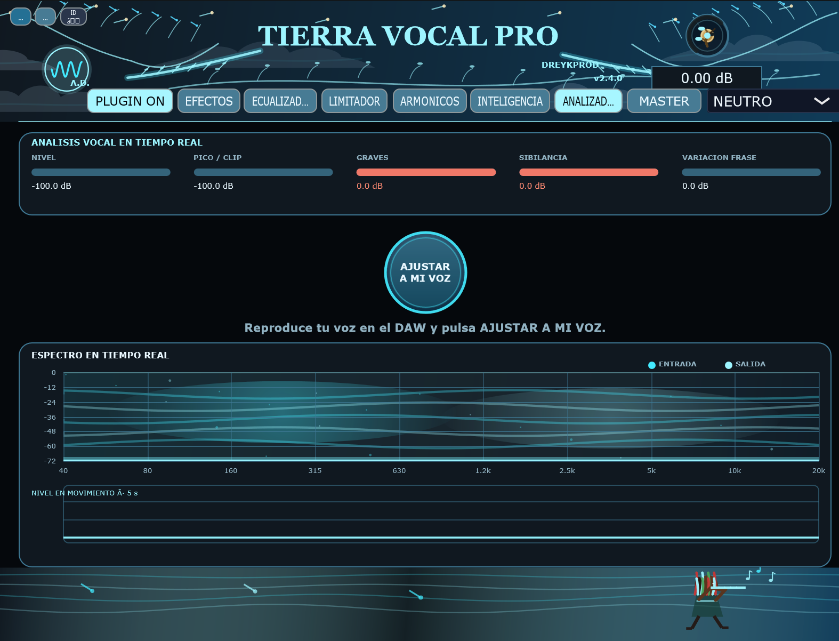Select the ANALIZAD... tab
This screenshot has height=641, width=839.
[x=588, y=101]
